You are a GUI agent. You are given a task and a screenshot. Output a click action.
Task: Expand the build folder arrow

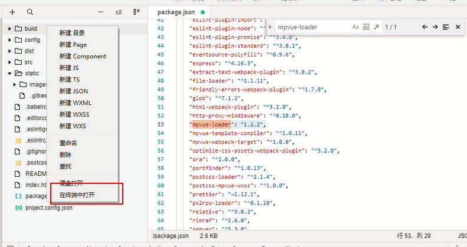pyautogui.click(x=9, y=29)
